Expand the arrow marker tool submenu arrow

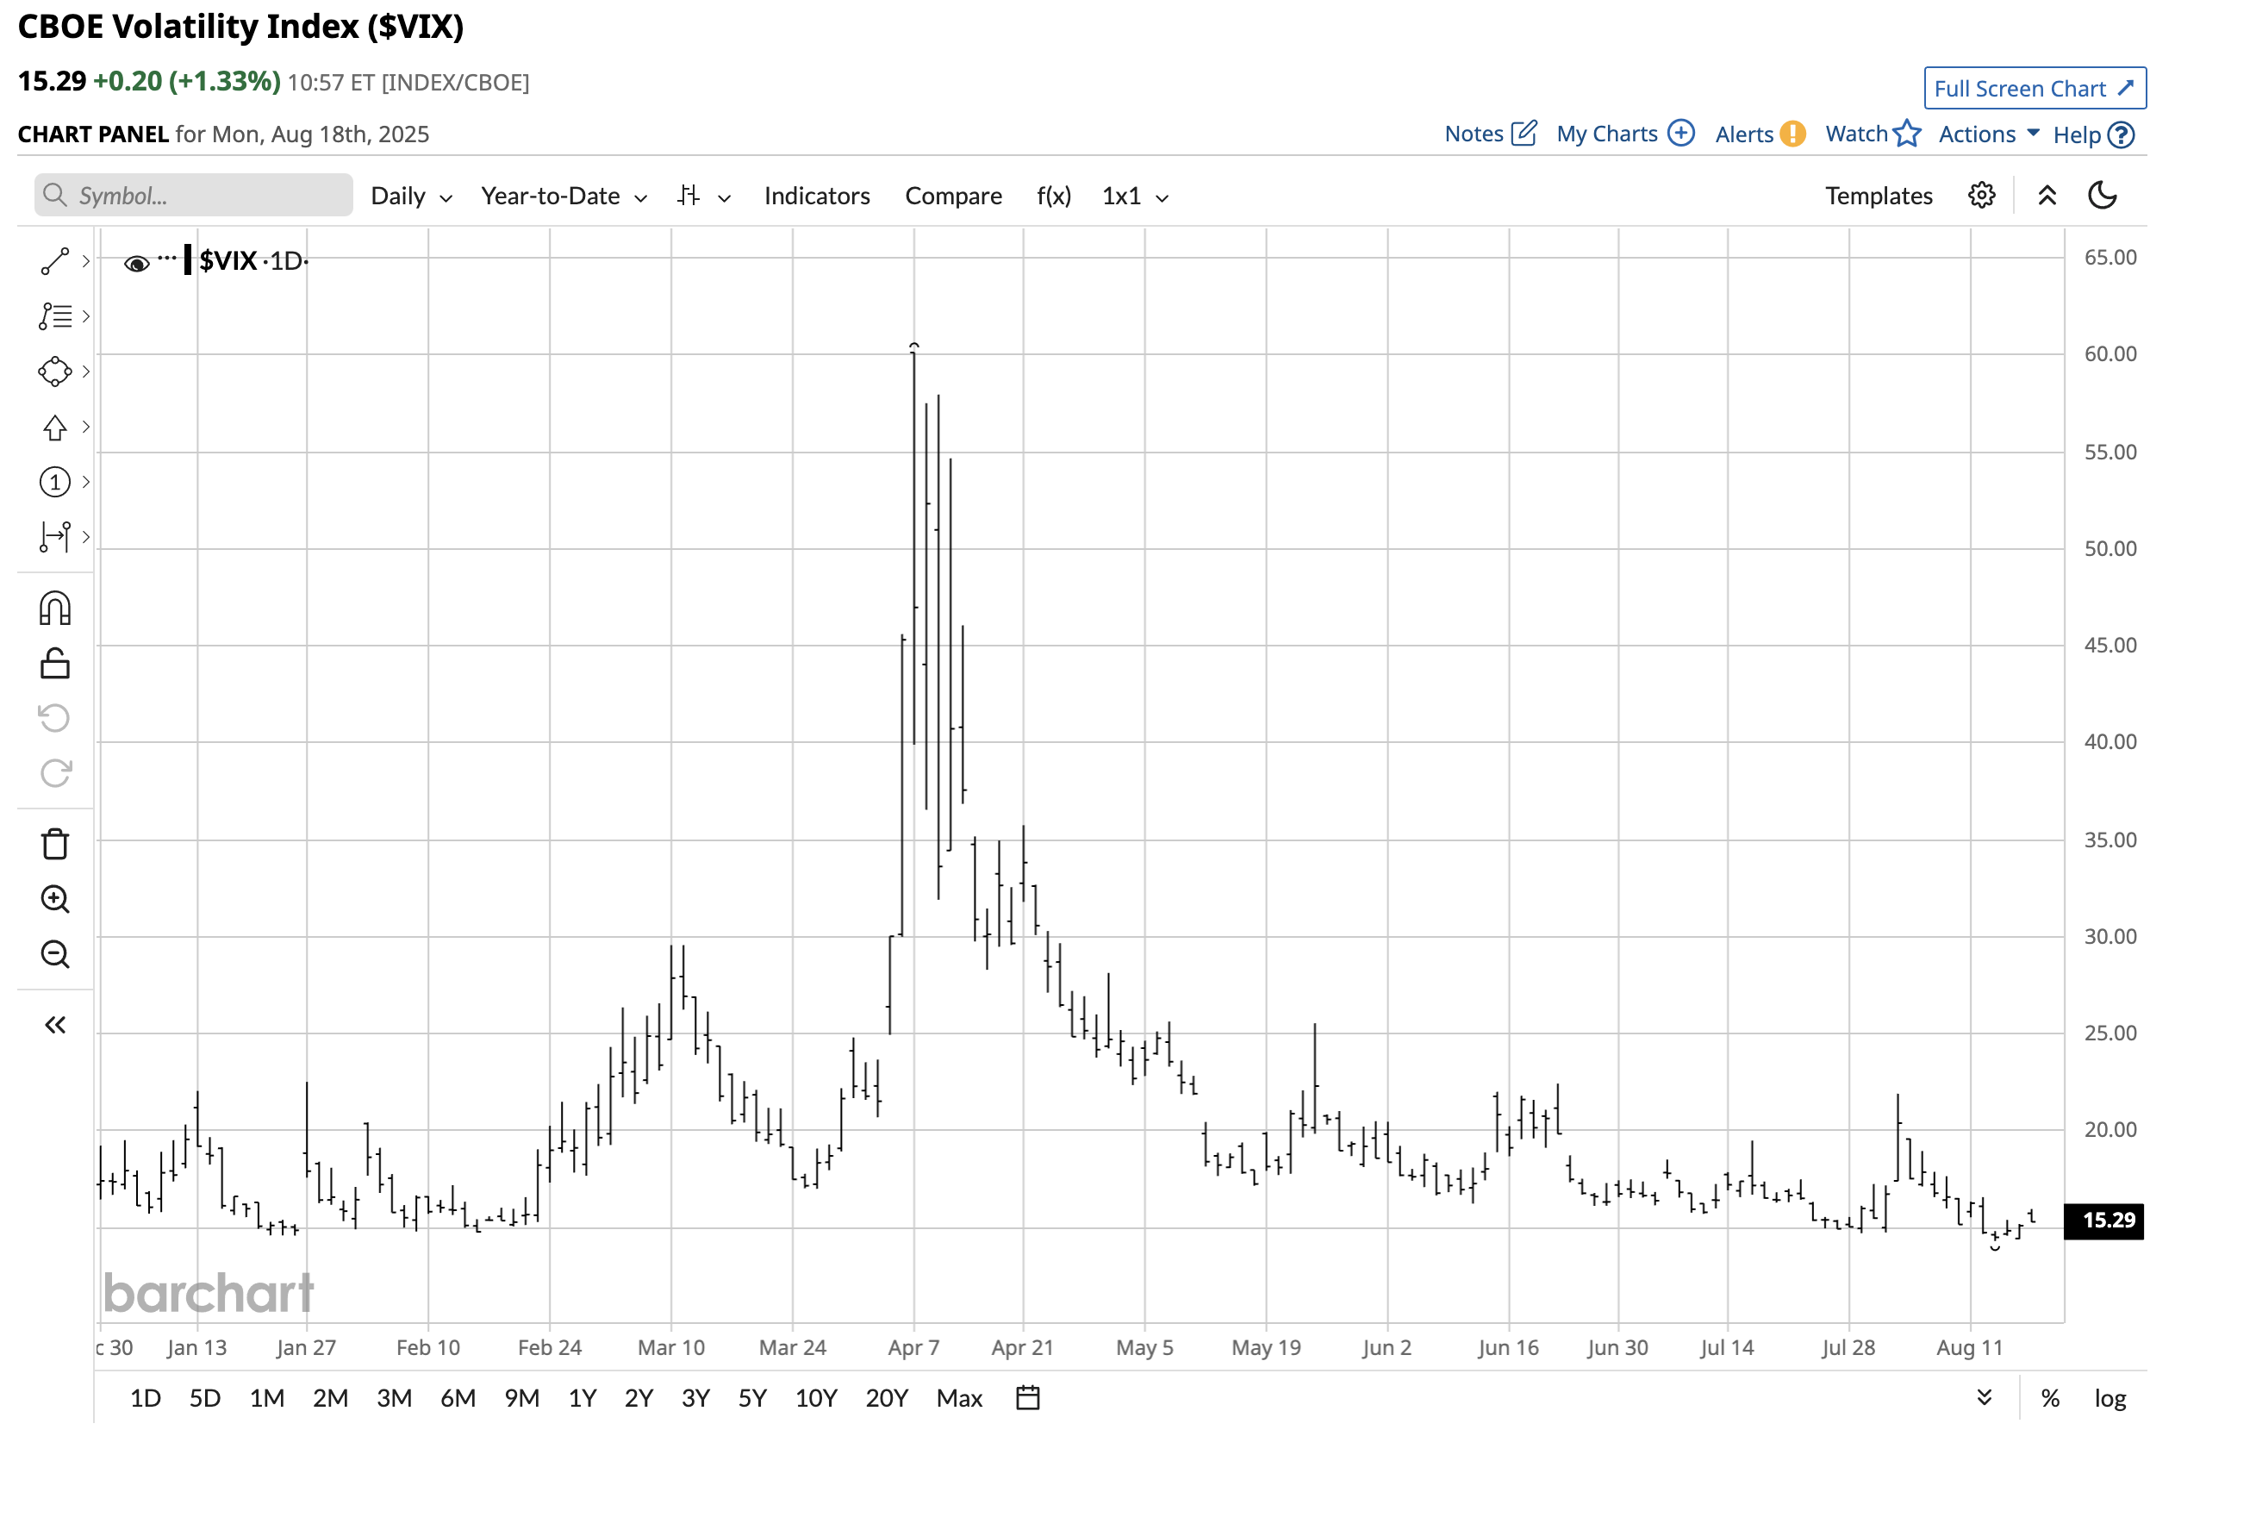[85, 428]
